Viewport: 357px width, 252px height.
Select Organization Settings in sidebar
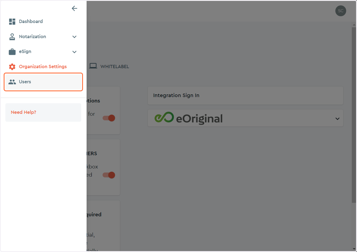43,67
